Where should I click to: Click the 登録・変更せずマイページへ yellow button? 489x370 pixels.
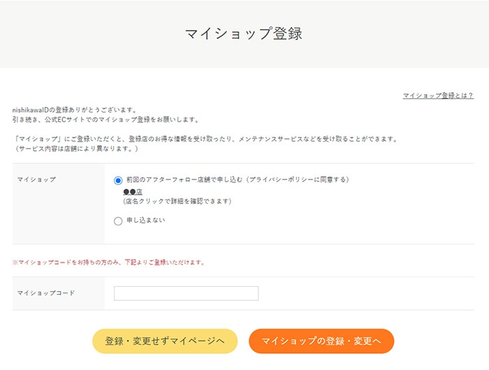165,341
